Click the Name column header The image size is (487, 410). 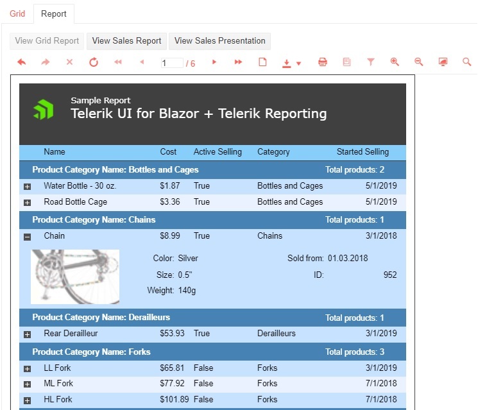click(55, 152)
